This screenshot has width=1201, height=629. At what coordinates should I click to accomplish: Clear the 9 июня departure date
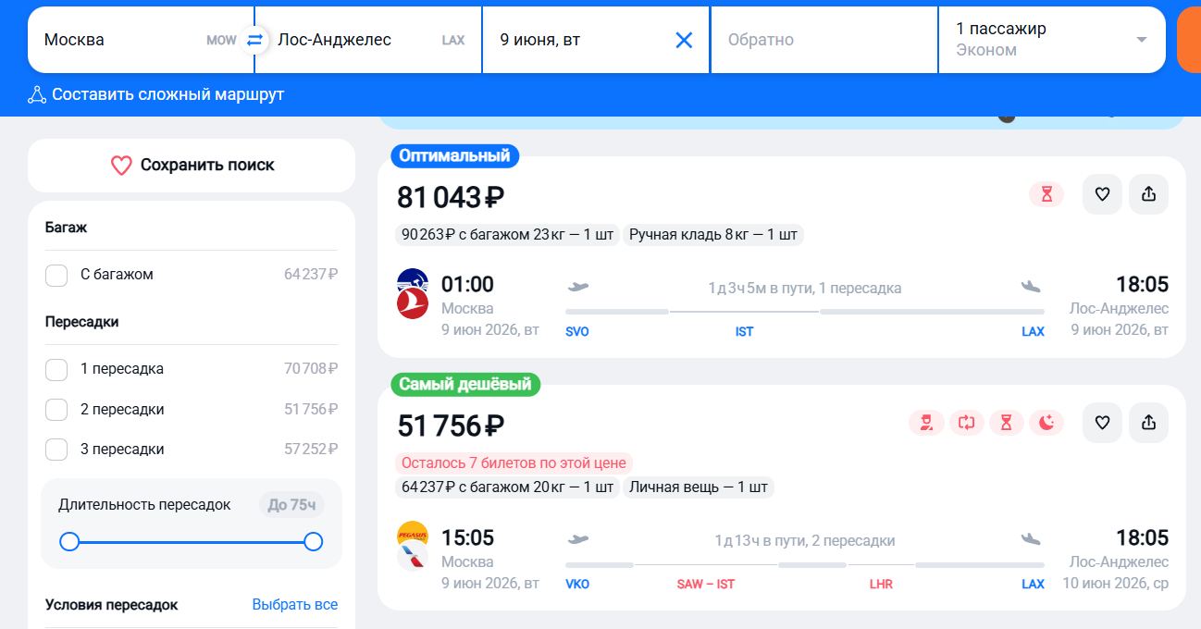coord(684,40)
